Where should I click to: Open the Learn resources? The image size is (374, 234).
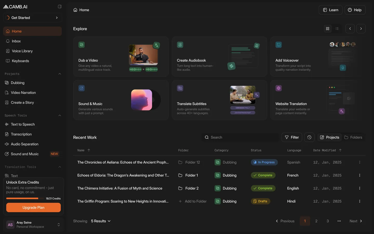coord(331,10)
